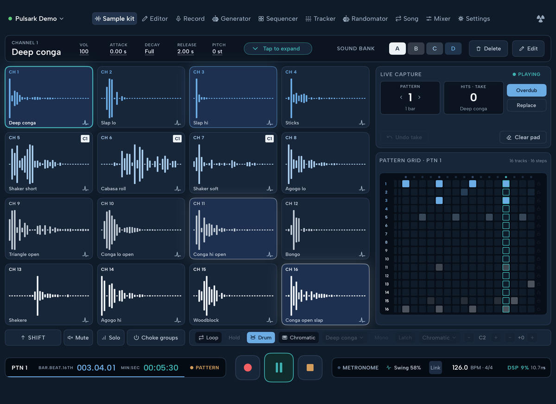
Task: Open the Settings tab
Action: (474, 19)
